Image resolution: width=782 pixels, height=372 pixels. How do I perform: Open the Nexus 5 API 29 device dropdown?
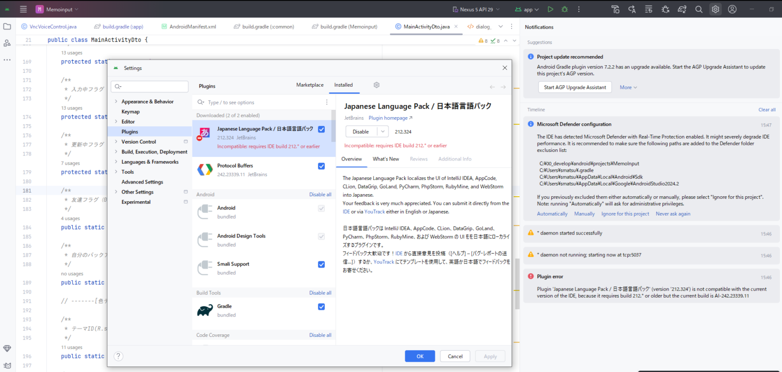click(x=476, y=9)
